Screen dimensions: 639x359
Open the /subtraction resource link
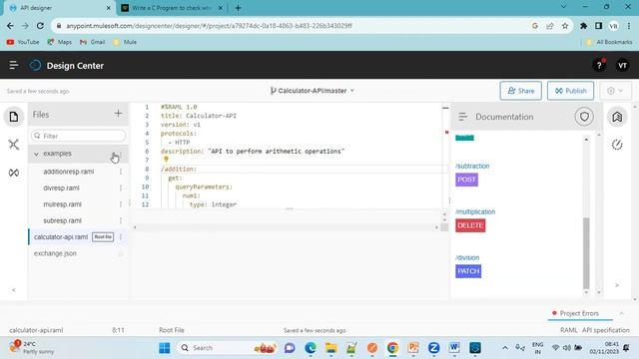click(x=472, y=167)
